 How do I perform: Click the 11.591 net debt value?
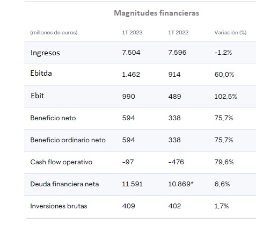coord(133,184)
